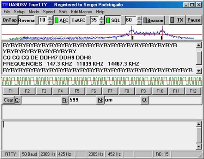The height and width of the screenshot is (159, 204).
Task: Click the left mark frequency marker in spectrum
Action: (x=132, y=33)
